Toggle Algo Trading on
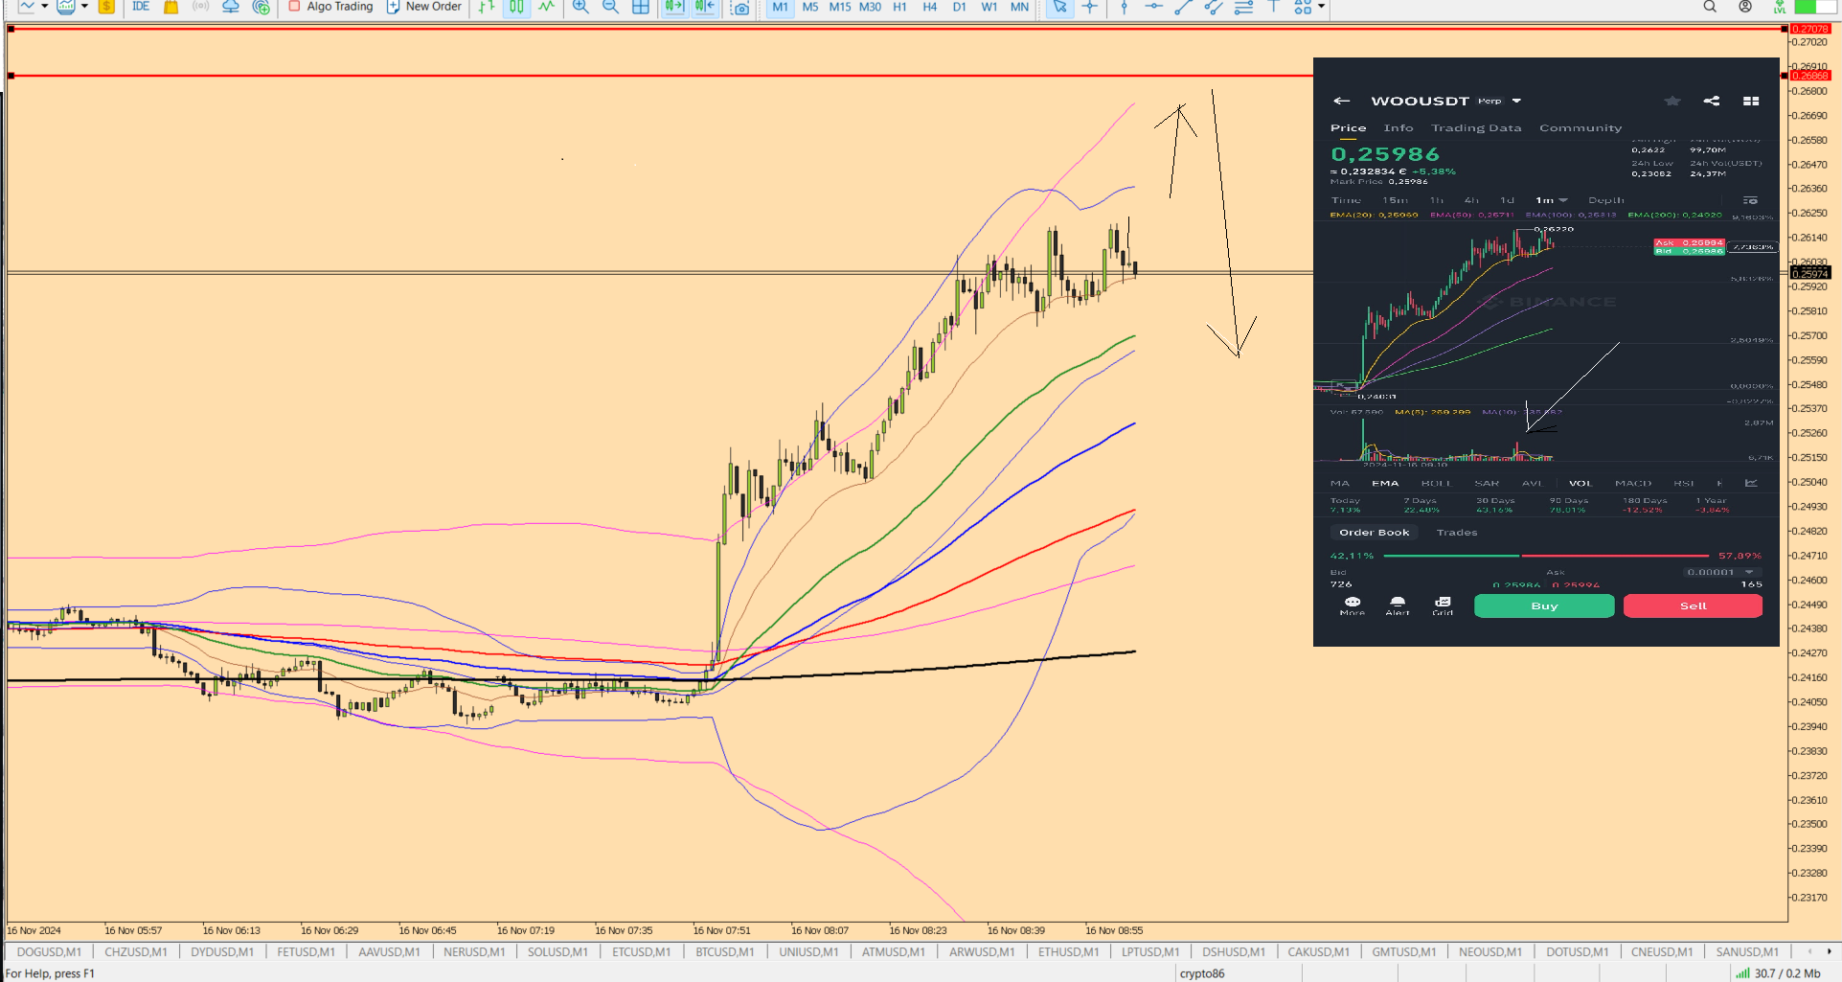This screenshot has height=982, width=1842. point(331,7)
